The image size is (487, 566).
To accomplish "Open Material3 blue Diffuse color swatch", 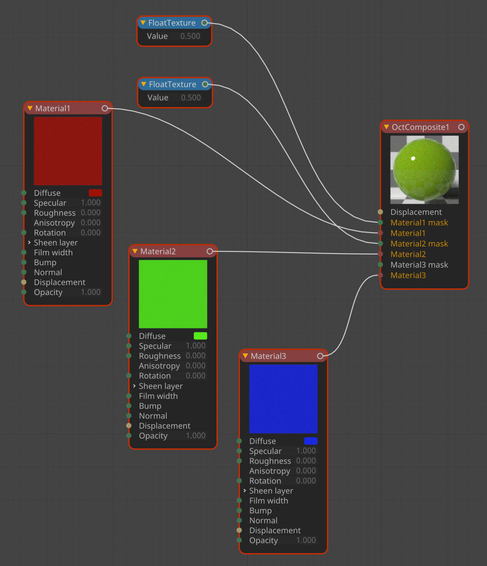I will click(310, 441).
